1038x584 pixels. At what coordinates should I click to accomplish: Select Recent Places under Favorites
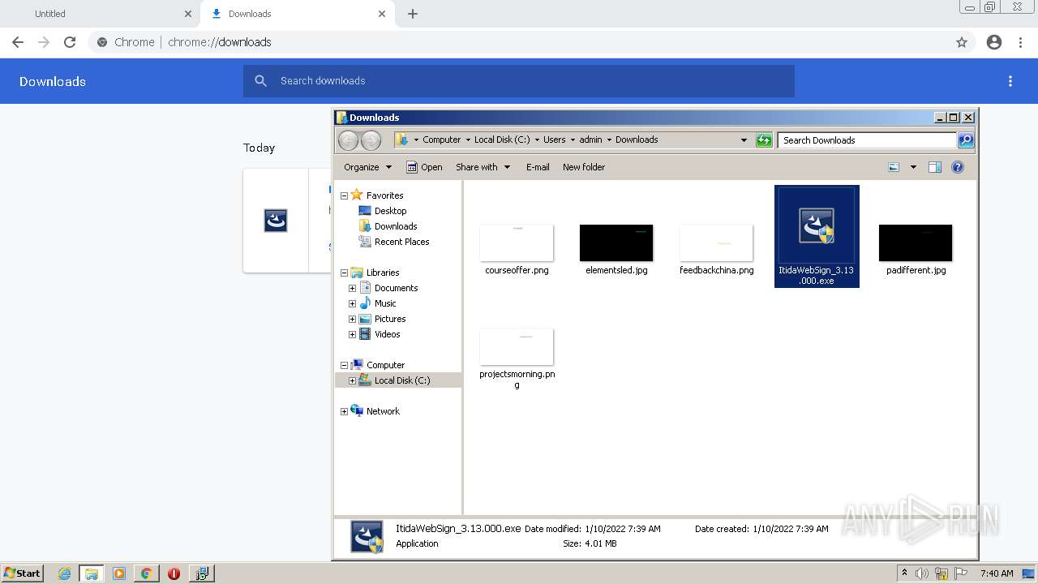[x=401, y=242]
